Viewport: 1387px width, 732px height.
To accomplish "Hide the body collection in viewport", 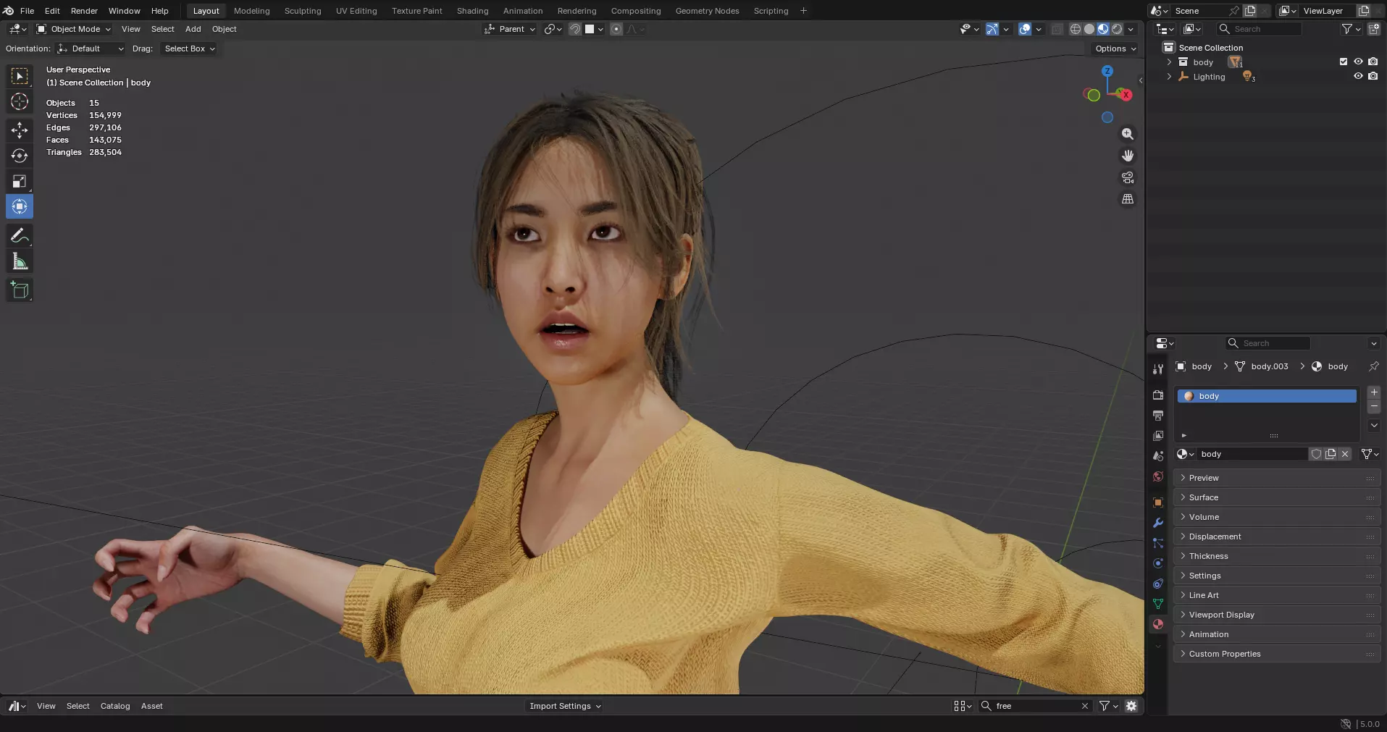I will click(x=1358, y=62).
